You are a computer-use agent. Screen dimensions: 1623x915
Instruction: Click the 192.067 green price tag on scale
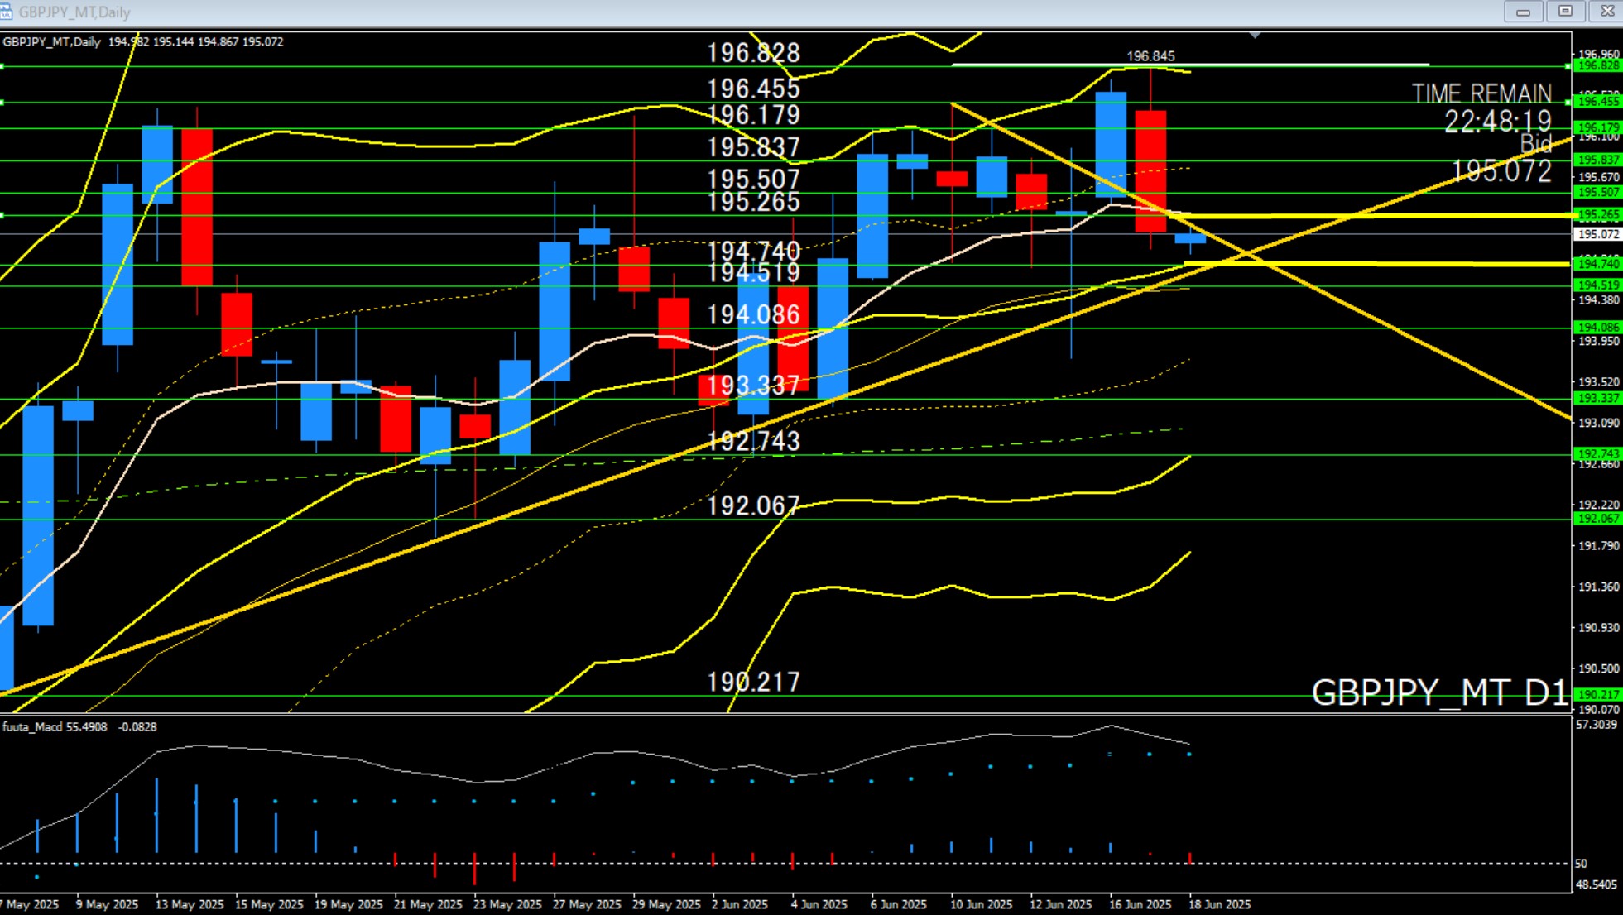pyautogui.click(x=1597, y=519)
